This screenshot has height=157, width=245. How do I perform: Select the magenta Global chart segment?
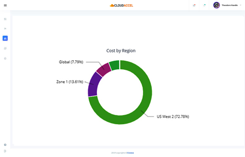pyautogui.click(x=104, y=69)
